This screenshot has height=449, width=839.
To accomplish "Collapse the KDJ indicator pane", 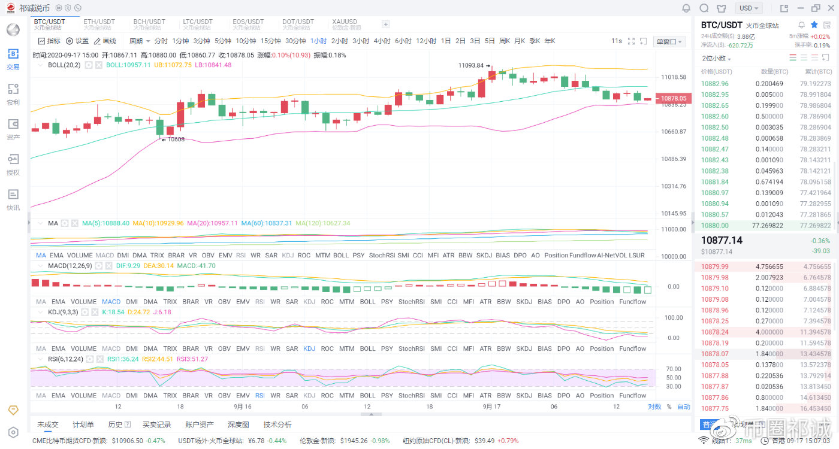I will coord(41,313).
